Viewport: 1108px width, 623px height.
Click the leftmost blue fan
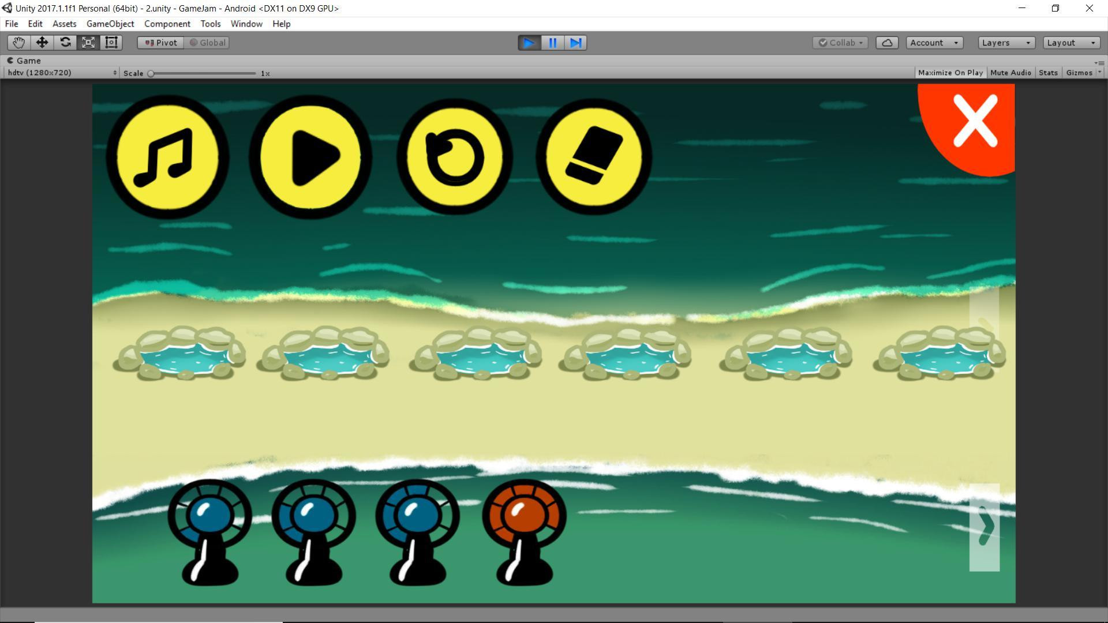click(x=210, y=532)
